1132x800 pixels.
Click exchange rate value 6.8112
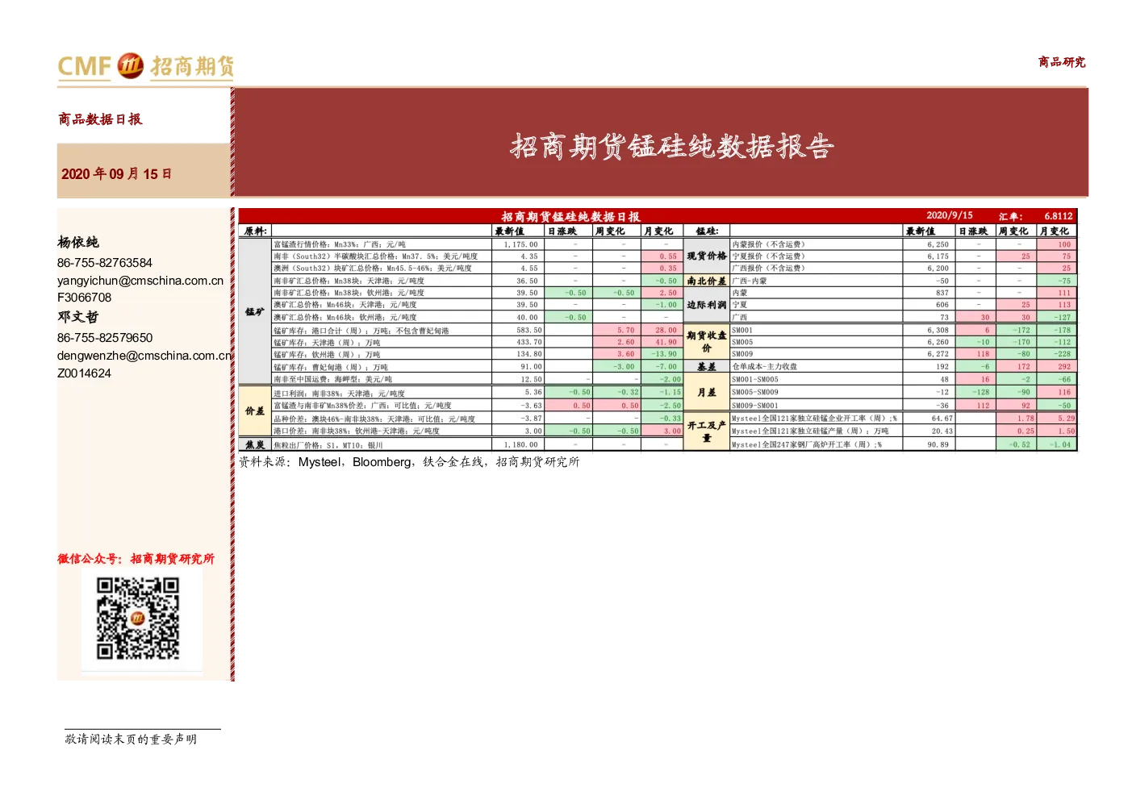click(1059, 216)
